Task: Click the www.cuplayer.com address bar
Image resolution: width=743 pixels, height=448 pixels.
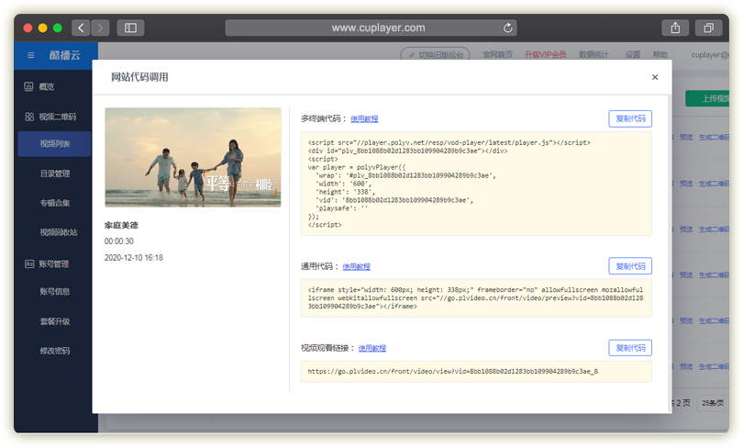Action: pos(377,28)
